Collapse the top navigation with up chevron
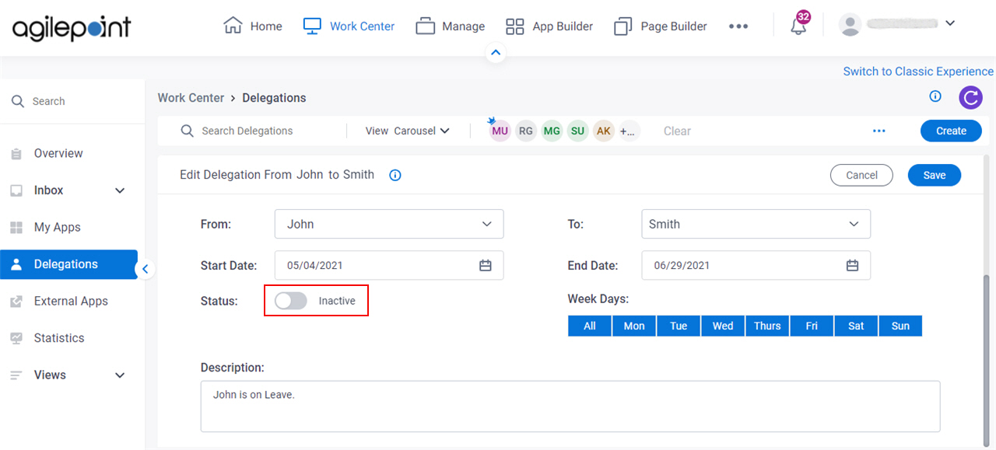The height and width of the screenshot is (450, 996). click(x=496, y=53)
